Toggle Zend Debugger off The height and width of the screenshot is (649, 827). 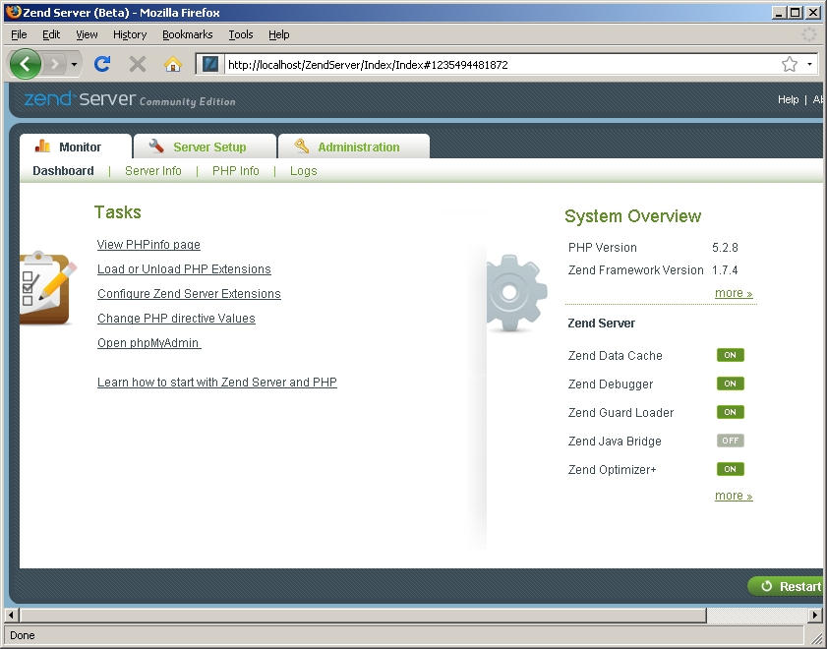point(730,383)
